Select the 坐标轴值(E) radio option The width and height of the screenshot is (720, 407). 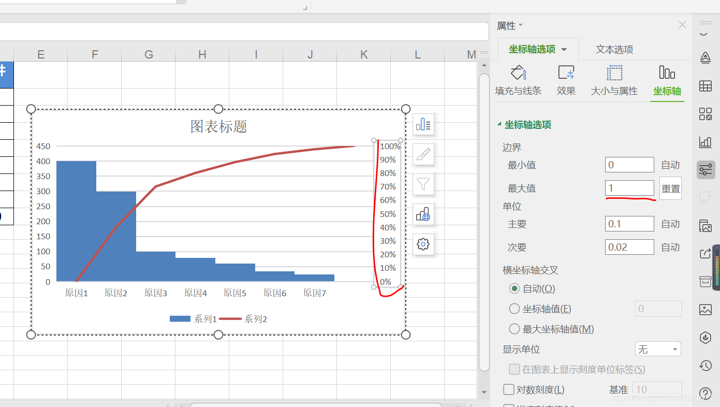(x=514, y=309)
